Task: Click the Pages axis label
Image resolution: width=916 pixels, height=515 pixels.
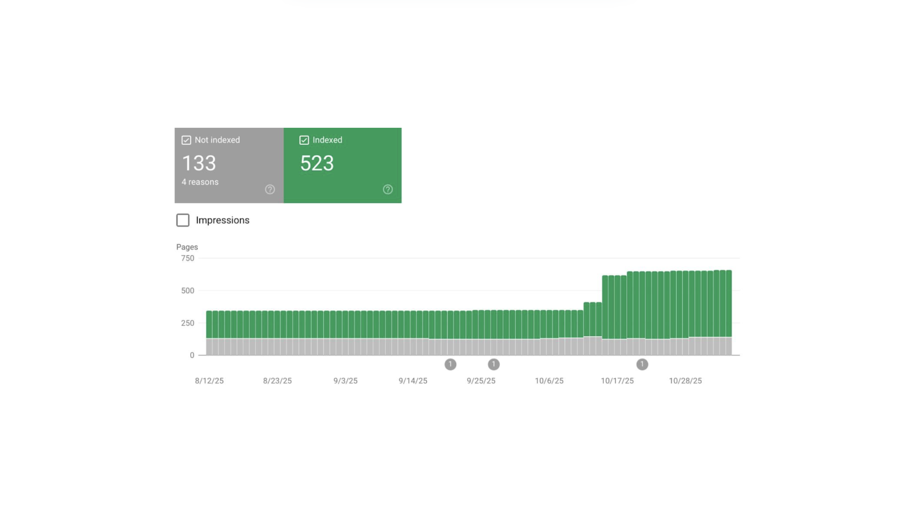Action: click(187, 247)
